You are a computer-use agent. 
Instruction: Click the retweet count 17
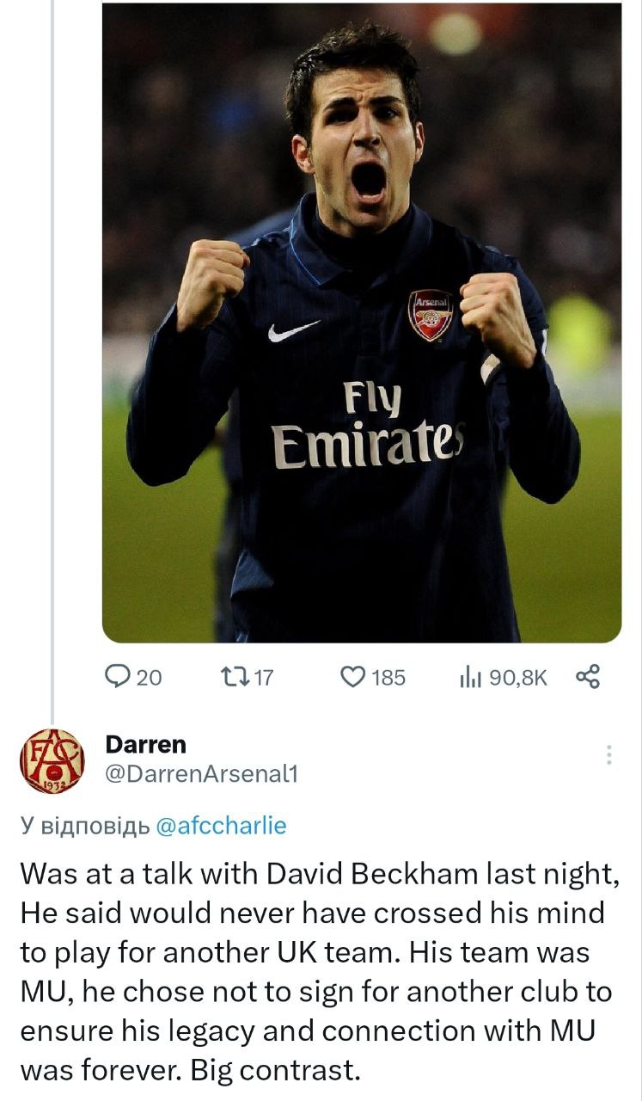(264, 678)
